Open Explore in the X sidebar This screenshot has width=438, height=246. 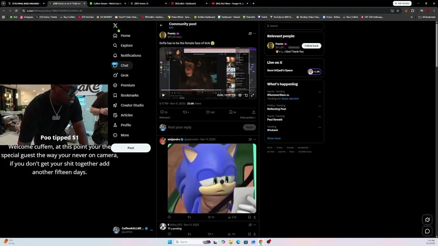coord(123,45)
